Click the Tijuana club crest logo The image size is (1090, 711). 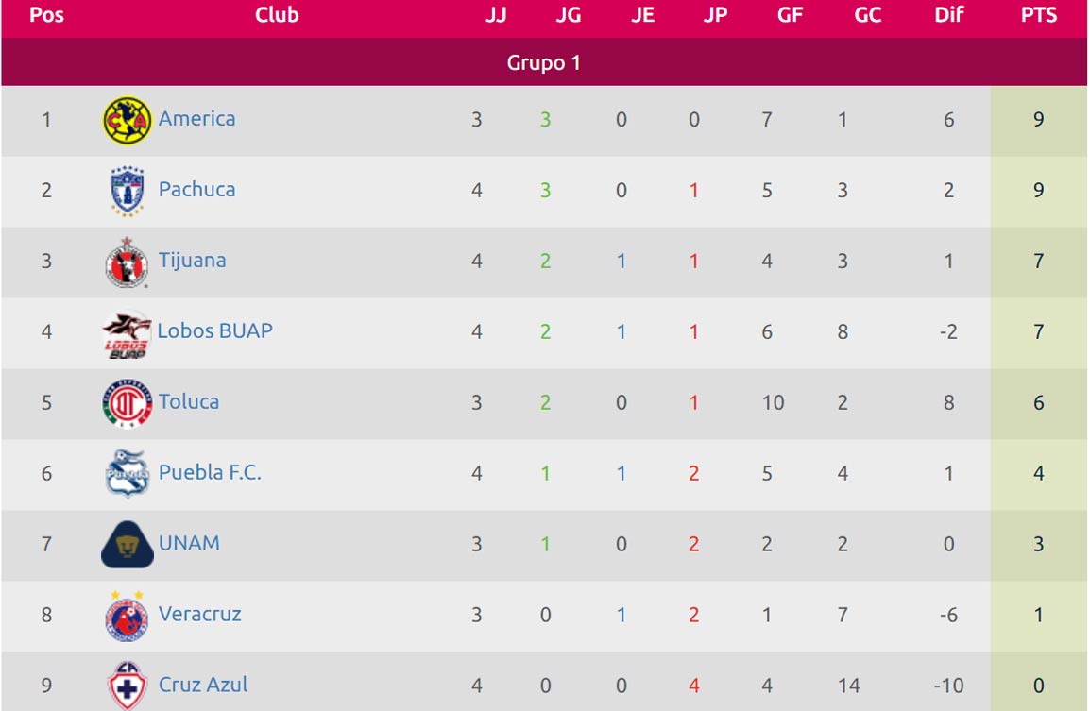(127, 262)
